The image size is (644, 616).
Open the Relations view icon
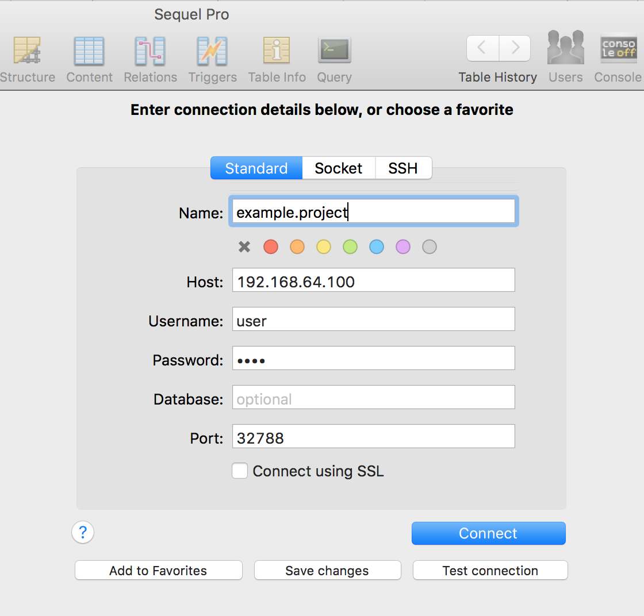pyautogui.click(x=150, y=51)
